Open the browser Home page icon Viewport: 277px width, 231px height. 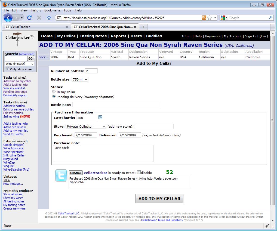point(49,18)
